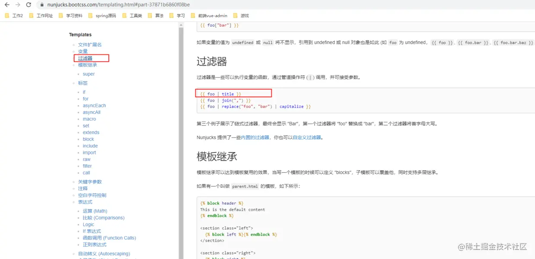The width and height of the screenshot is (535, 259).
Task: Click code line {% block header %}
Action: 222,203
